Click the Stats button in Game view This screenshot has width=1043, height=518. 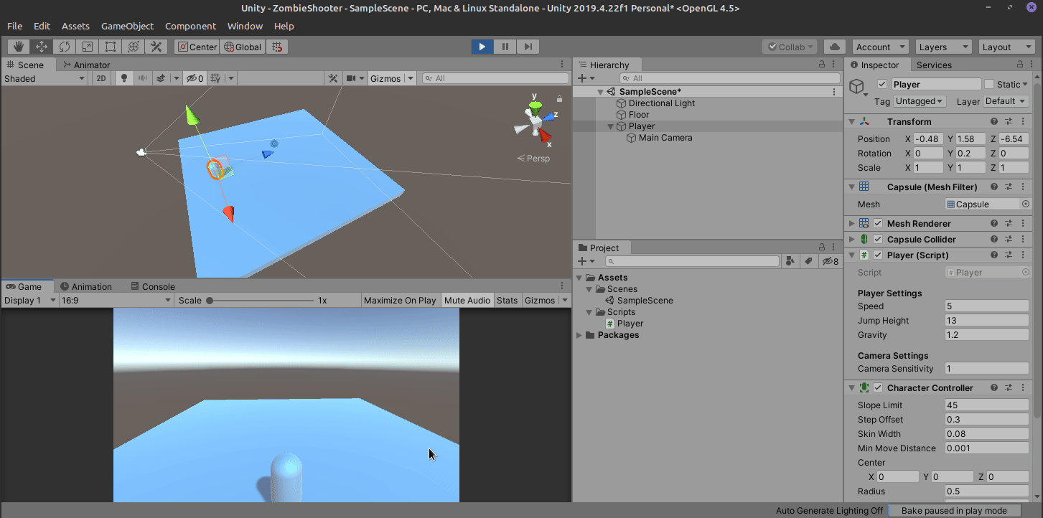[507, 300]
